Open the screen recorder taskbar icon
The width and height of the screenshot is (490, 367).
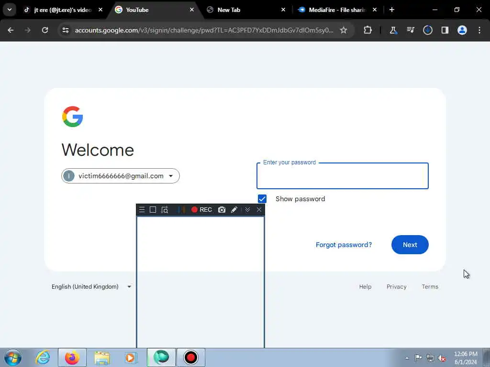pyautogui.click(x=191, y=357)
